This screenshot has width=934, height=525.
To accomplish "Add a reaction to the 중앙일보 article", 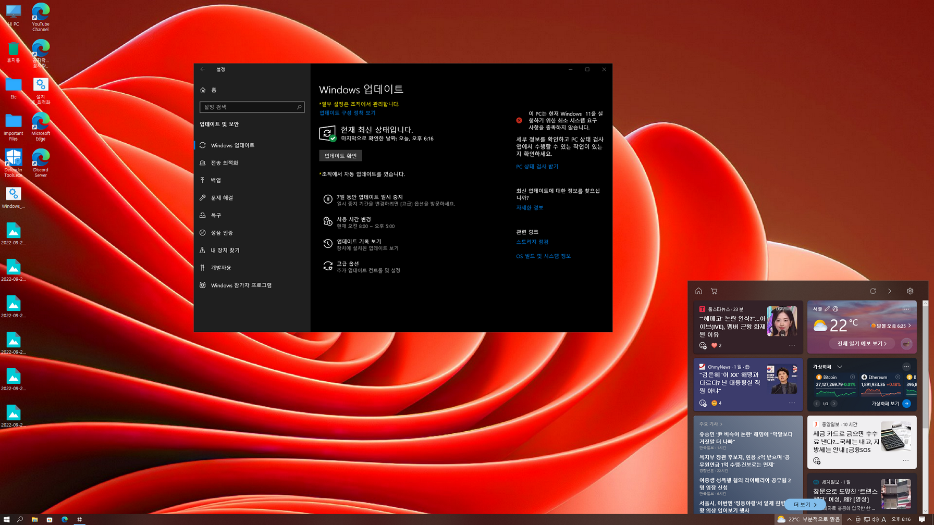I will 817,461.
